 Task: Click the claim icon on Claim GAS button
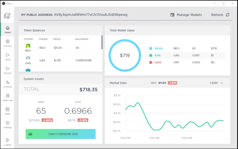pos(31,134)
